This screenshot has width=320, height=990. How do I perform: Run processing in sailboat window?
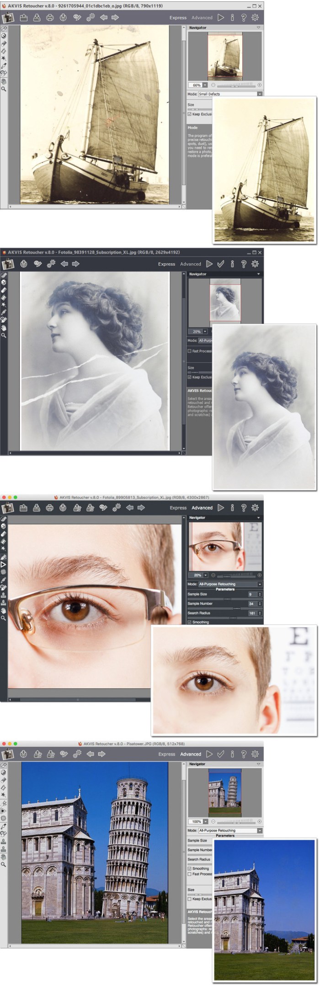(x=221, y=17)
